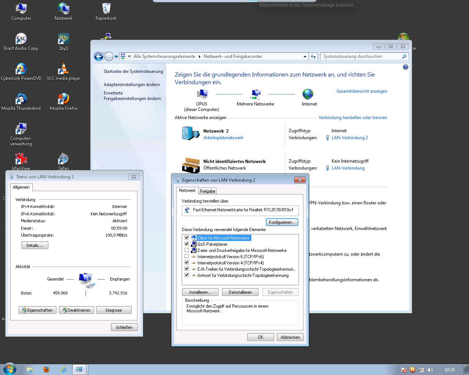Launch Mozilla Thunderbird shortcut

click(x=21, y=101)
